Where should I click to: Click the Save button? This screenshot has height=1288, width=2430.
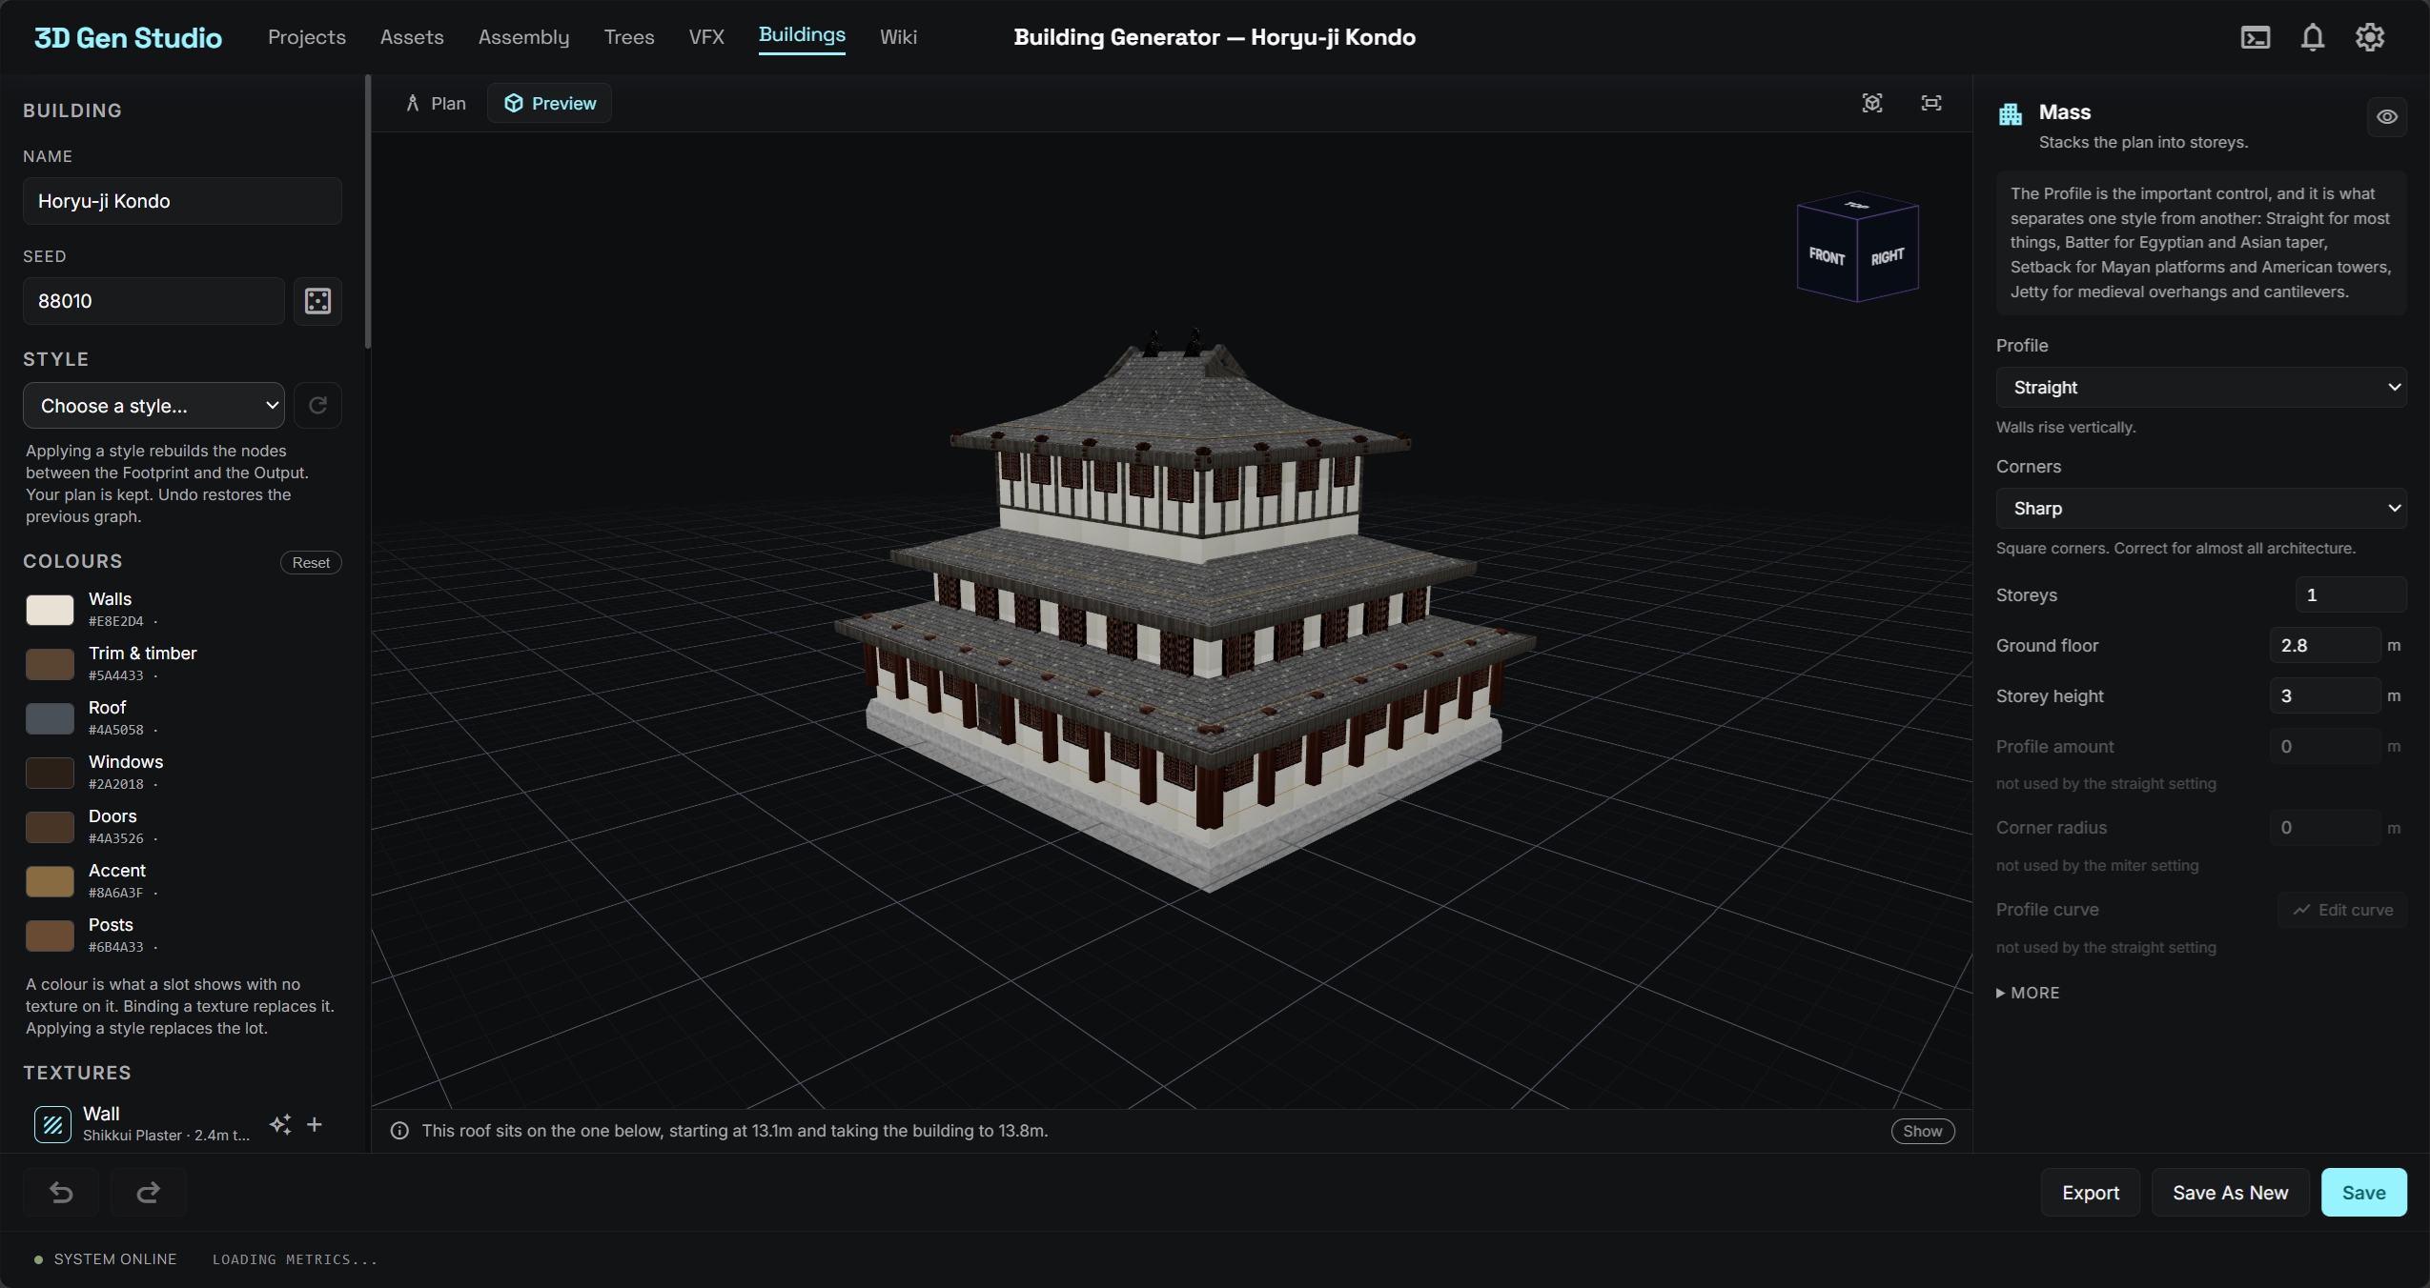click(x=2363, y=1193)
